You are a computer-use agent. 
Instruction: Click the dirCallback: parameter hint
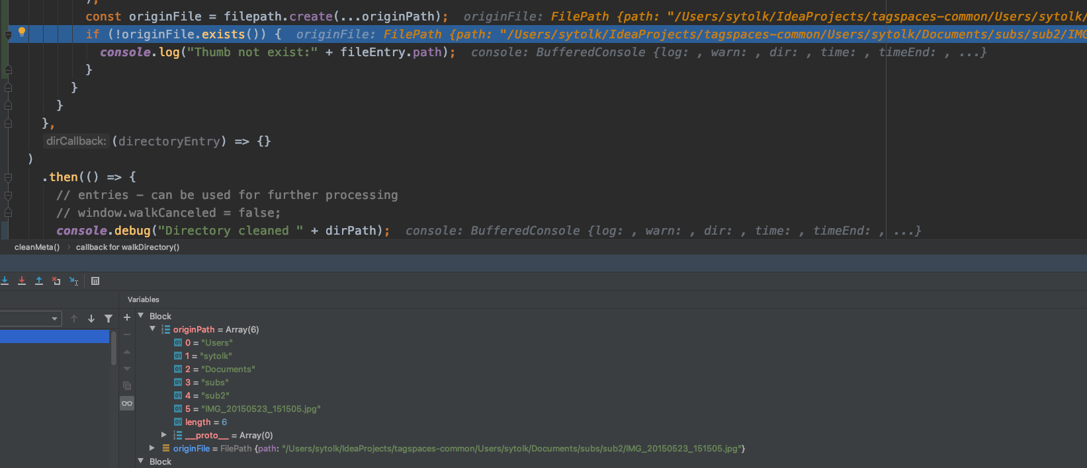(x=76, y=141)
